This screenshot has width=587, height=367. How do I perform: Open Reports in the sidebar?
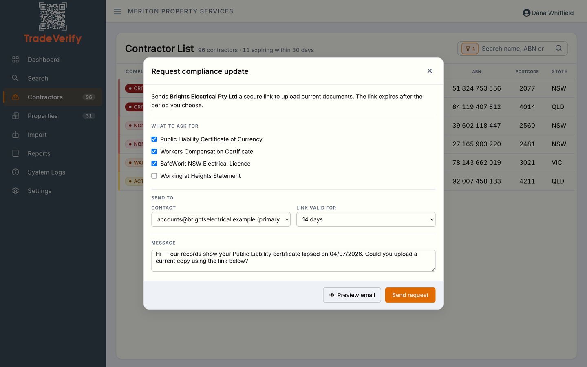coord(53,153)
